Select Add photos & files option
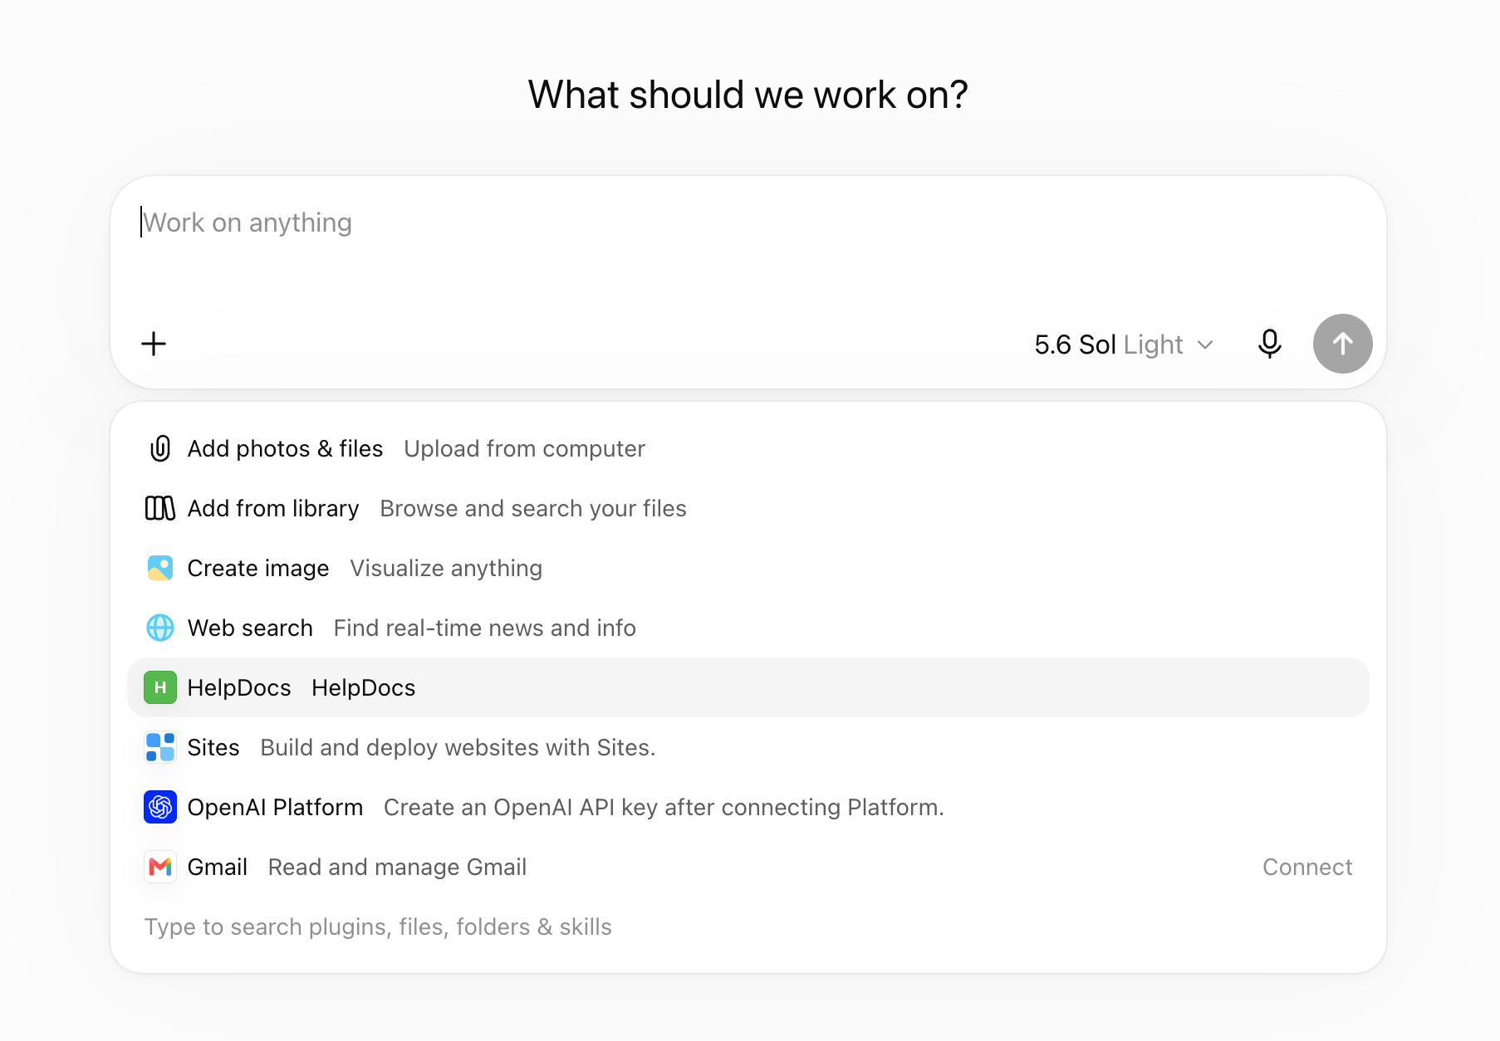This screenshot has width=1500, height=1041. tap(748, 448)
